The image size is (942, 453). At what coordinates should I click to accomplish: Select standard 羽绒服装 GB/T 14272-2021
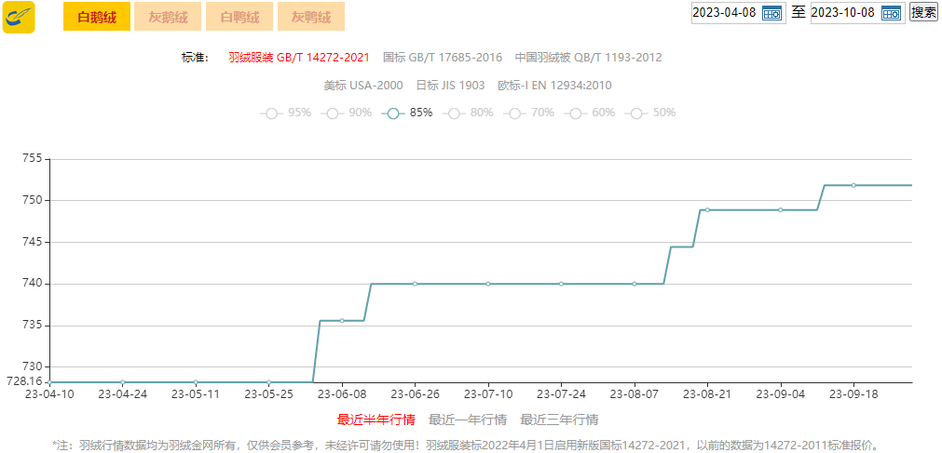coord(298,58)
